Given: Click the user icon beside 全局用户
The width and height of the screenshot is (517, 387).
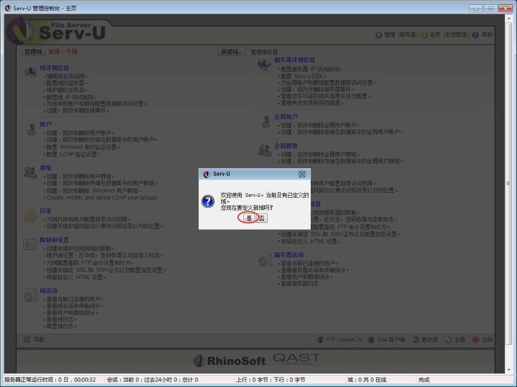Looking at the screenshot, I should 266,122.
